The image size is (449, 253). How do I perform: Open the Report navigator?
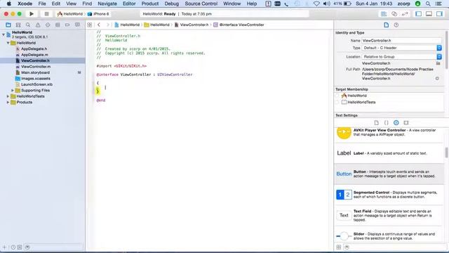point(77,25)
